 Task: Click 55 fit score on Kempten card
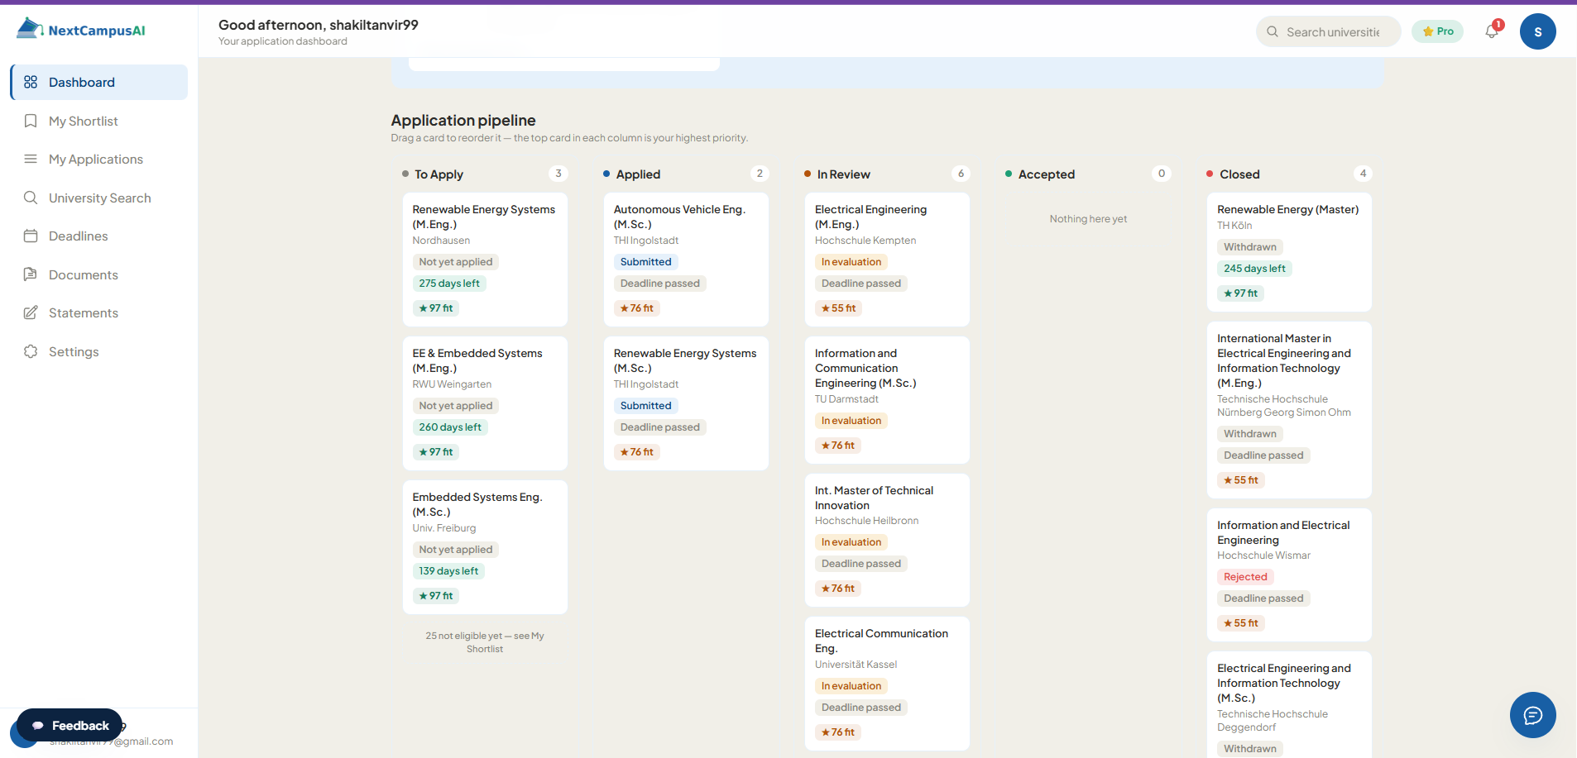(x=838, y=308)
